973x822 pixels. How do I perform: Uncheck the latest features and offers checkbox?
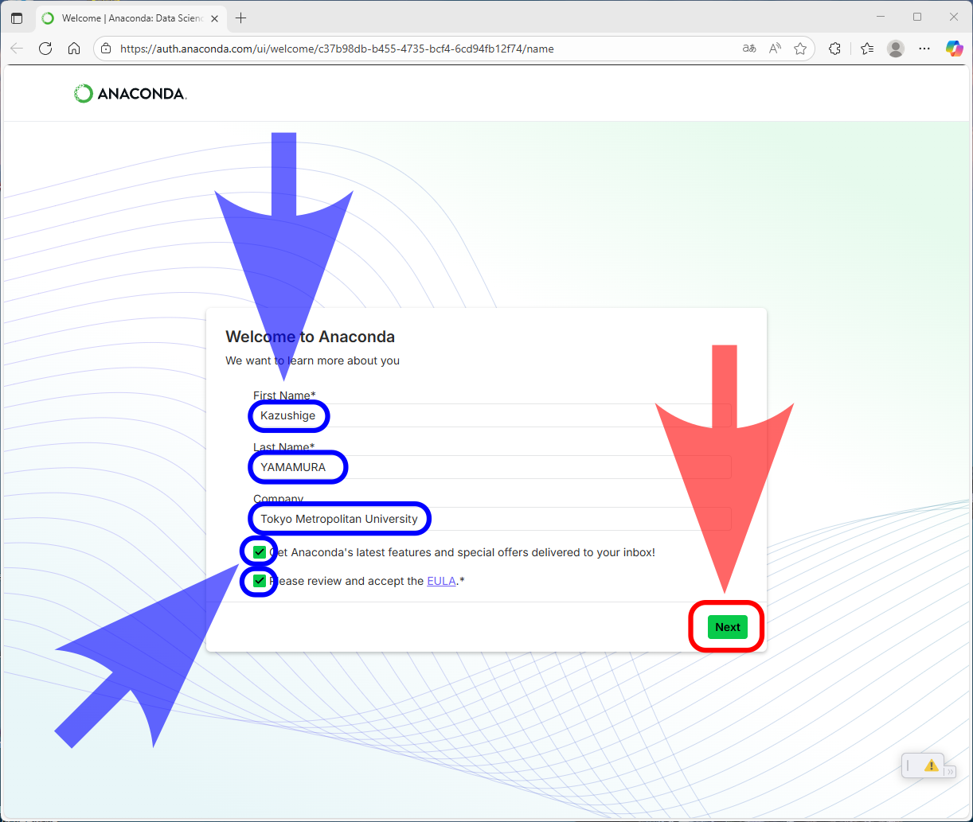(x=260, y=552)
